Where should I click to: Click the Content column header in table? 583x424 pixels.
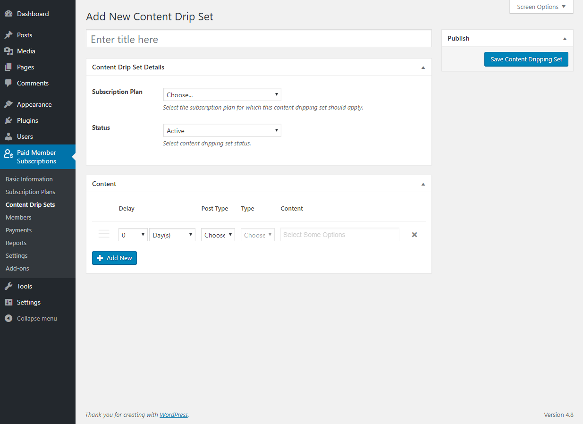(292, 208)
